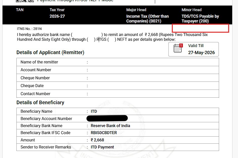238x158 pixels.
Task: Click the date 27-May-2026
Action: (201, 53)
